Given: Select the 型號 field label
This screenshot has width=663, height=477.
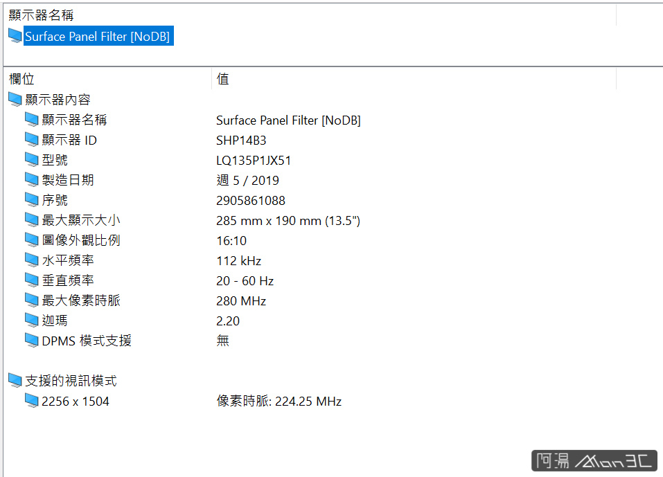Looking at the screenshot, I should coord(55,160).
